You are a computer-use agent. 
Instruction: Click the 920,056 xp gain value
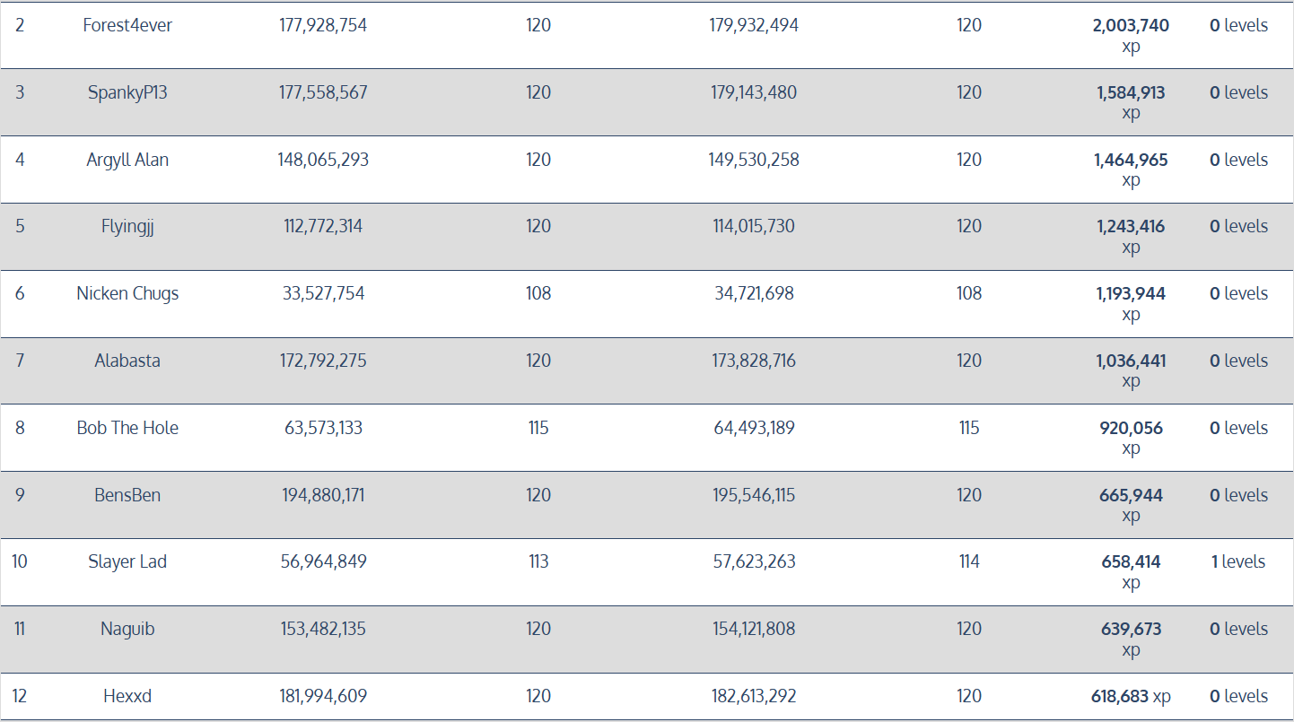1131,429
